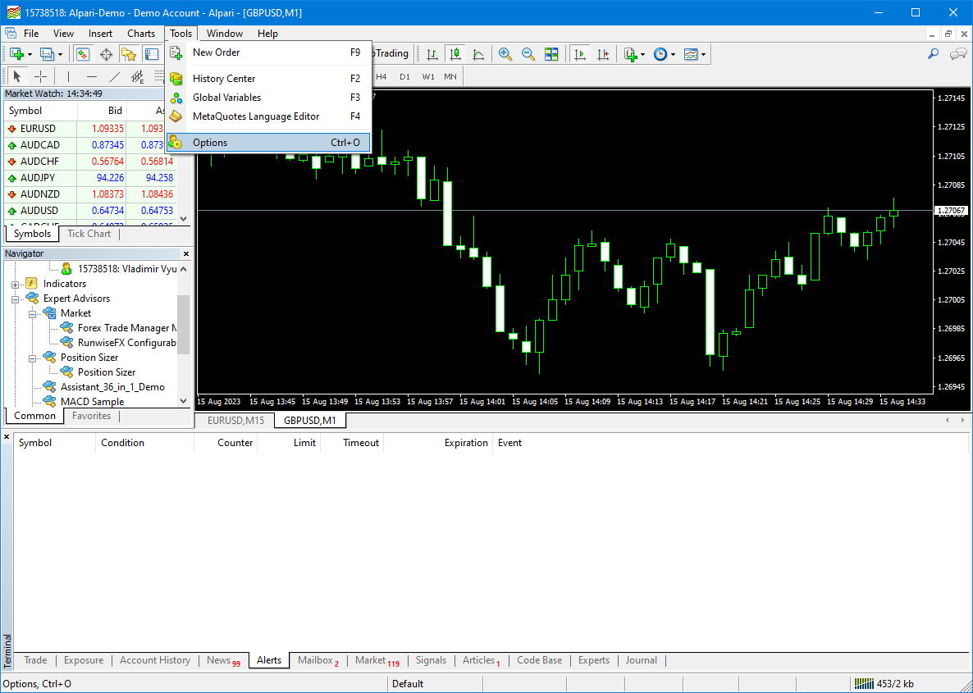Toggle the Market Watch window button
This screenshot has width=973, height=693.
83,54
